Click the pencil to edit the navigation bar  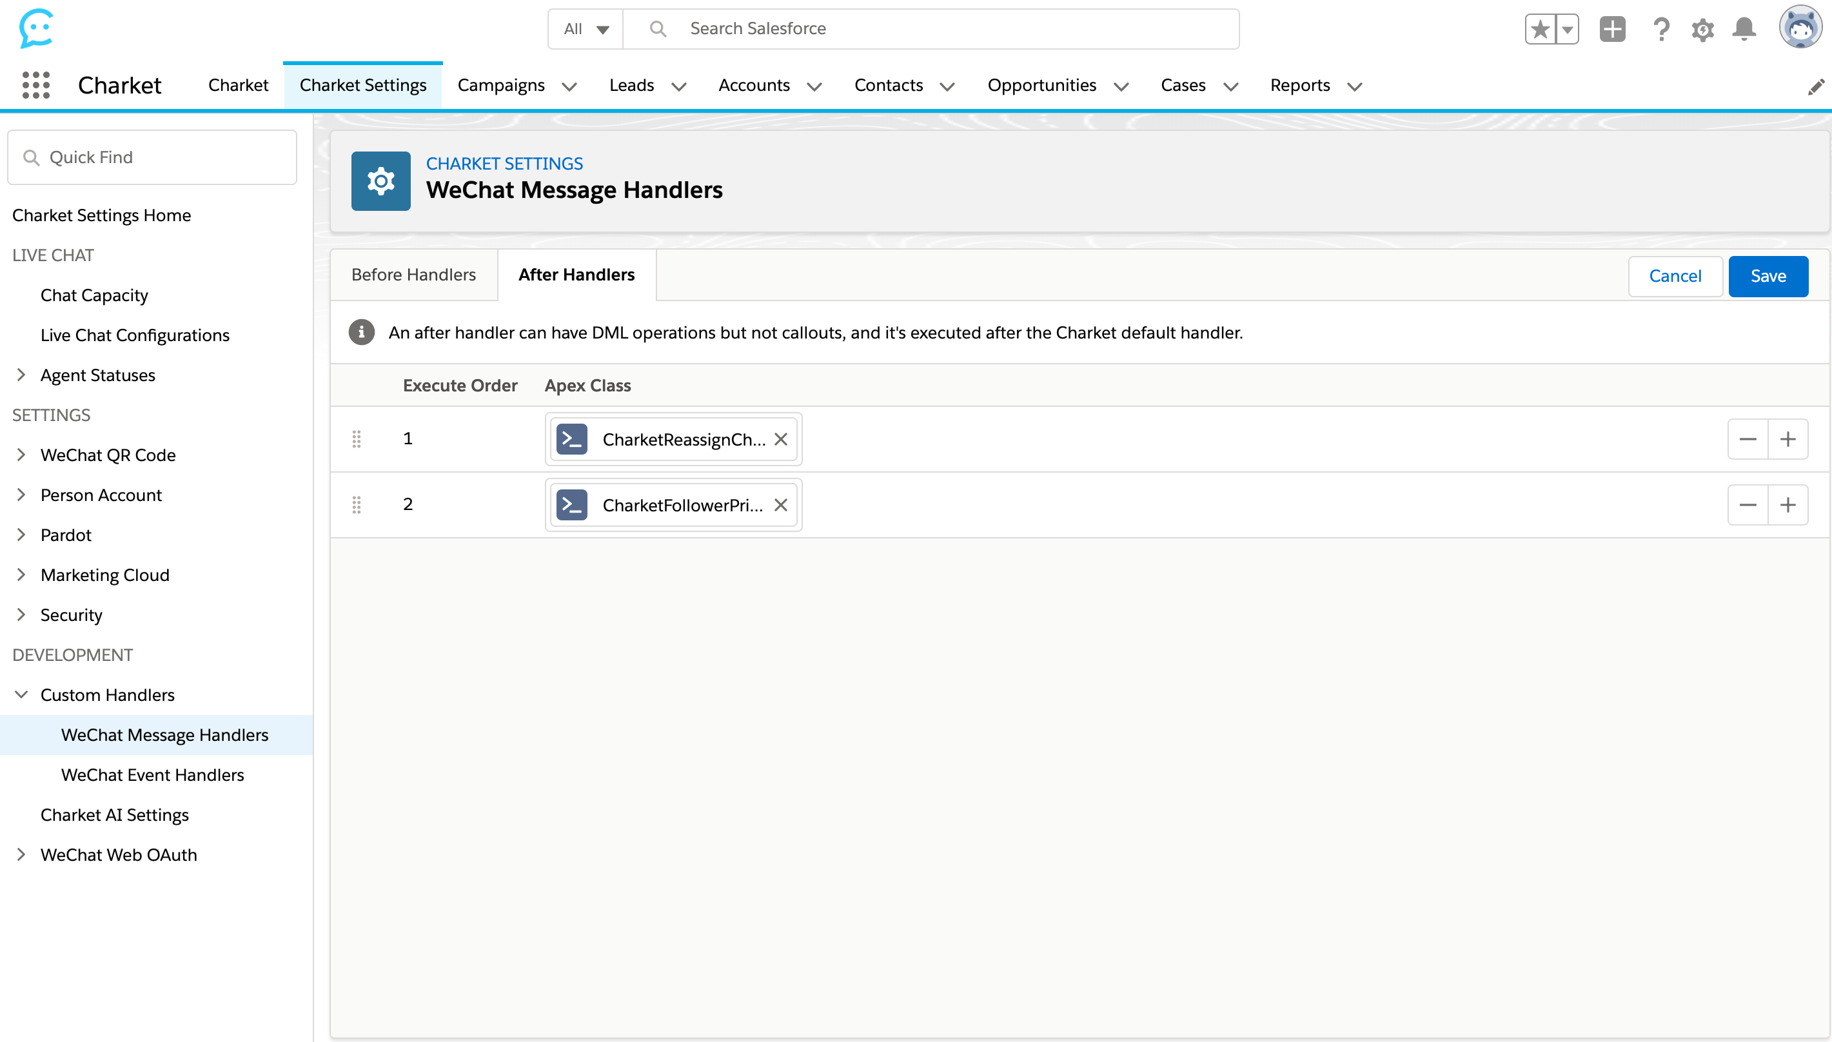[x=1815, y=87]
